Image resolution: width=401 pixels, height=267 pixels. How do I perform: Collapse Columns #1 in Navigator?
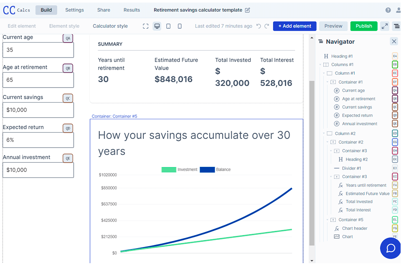pos(320,65)
